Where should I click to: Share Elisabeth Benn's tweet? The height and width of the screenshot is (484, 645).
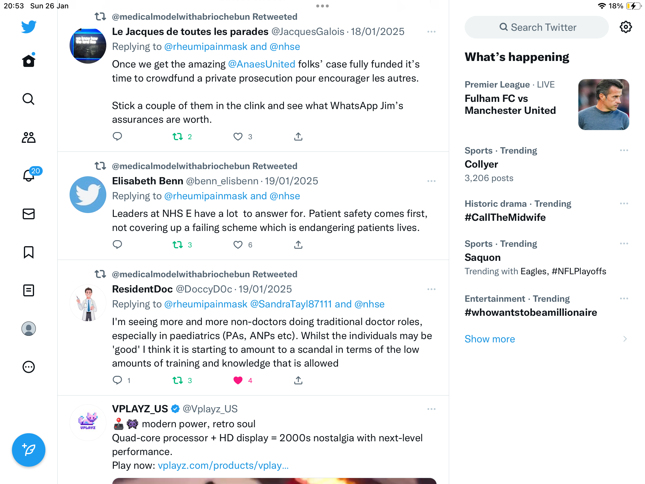click(x=298, y=245)
